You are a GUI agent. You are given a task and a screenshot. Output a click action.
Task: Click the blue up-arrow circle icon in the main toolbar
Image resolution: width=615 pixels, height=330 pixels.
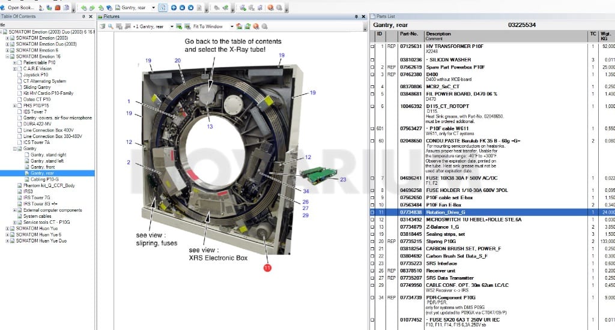pos(174,8)
